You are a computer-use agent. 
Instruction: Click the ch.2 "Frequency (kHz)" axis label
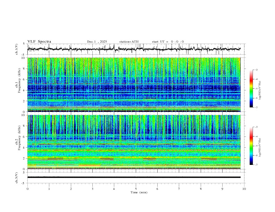coord(19,138)
